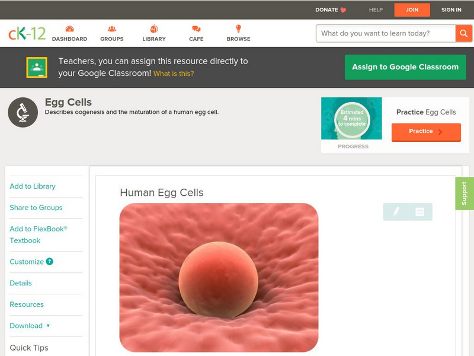Screen dimensions: 474x356
Task: Open the Details link
Action: coord(21,283)
